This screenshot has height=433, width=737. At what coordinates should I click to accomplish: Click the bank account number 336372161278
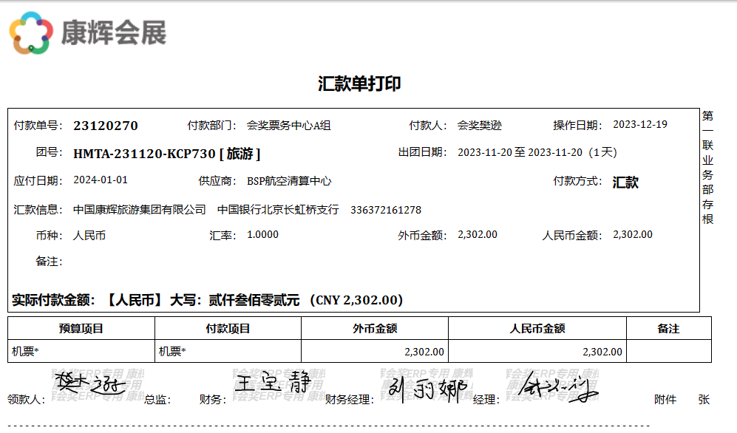pos(386,210)
